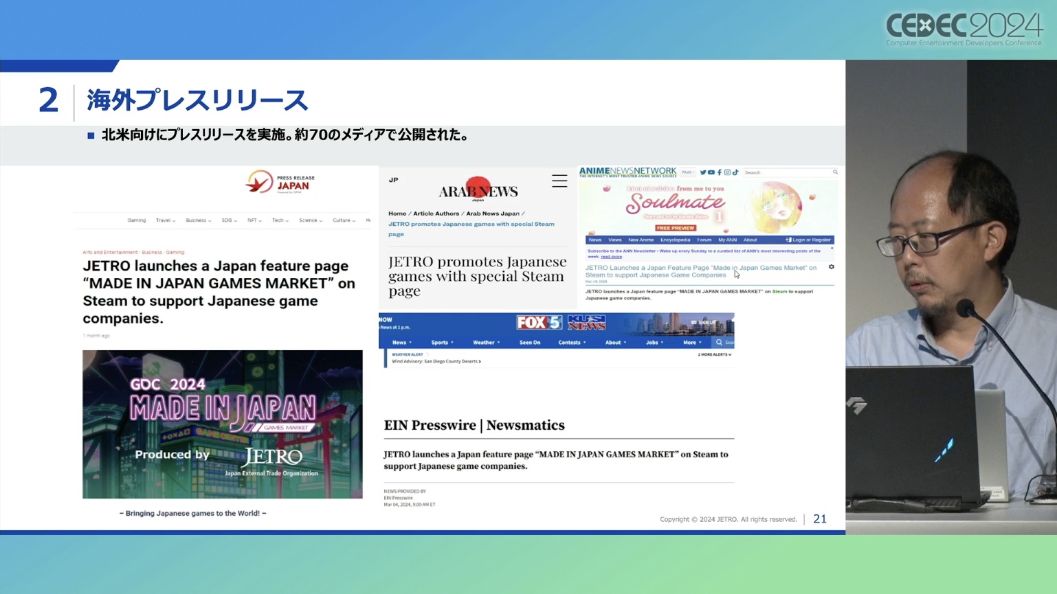Screen dimensions: 1057x594
Task: Select Seen On in FOX 5 navbar
Action: coord(530,342)
